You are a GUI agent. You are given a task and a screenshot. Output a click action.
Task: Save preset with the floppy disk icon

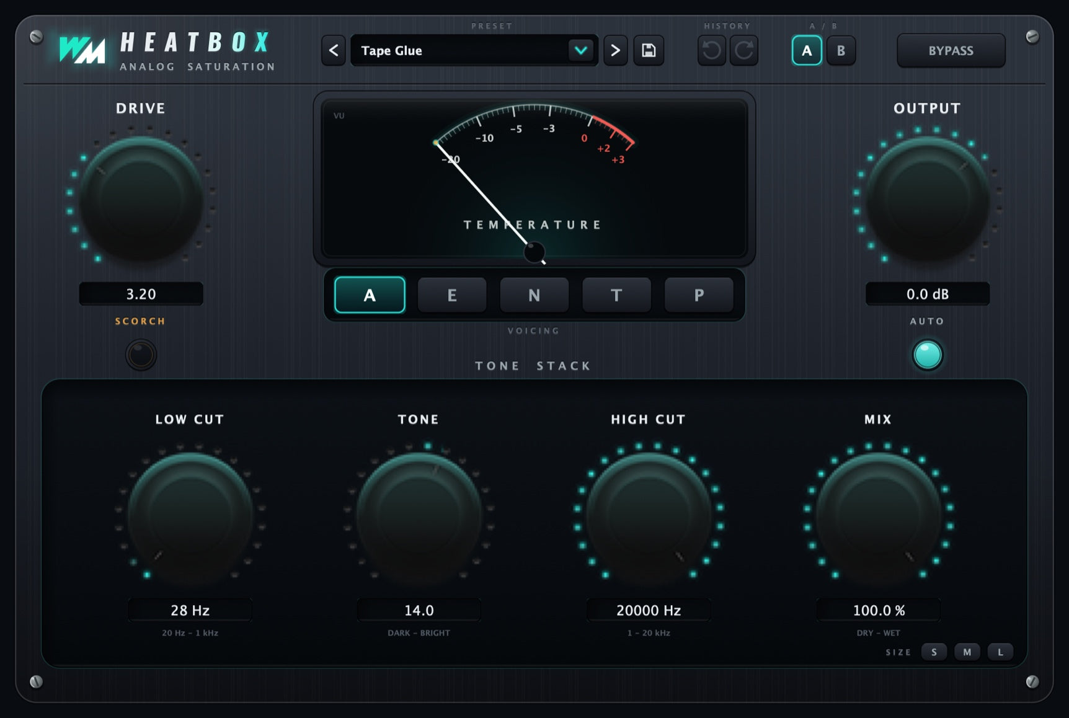(649, 50)
